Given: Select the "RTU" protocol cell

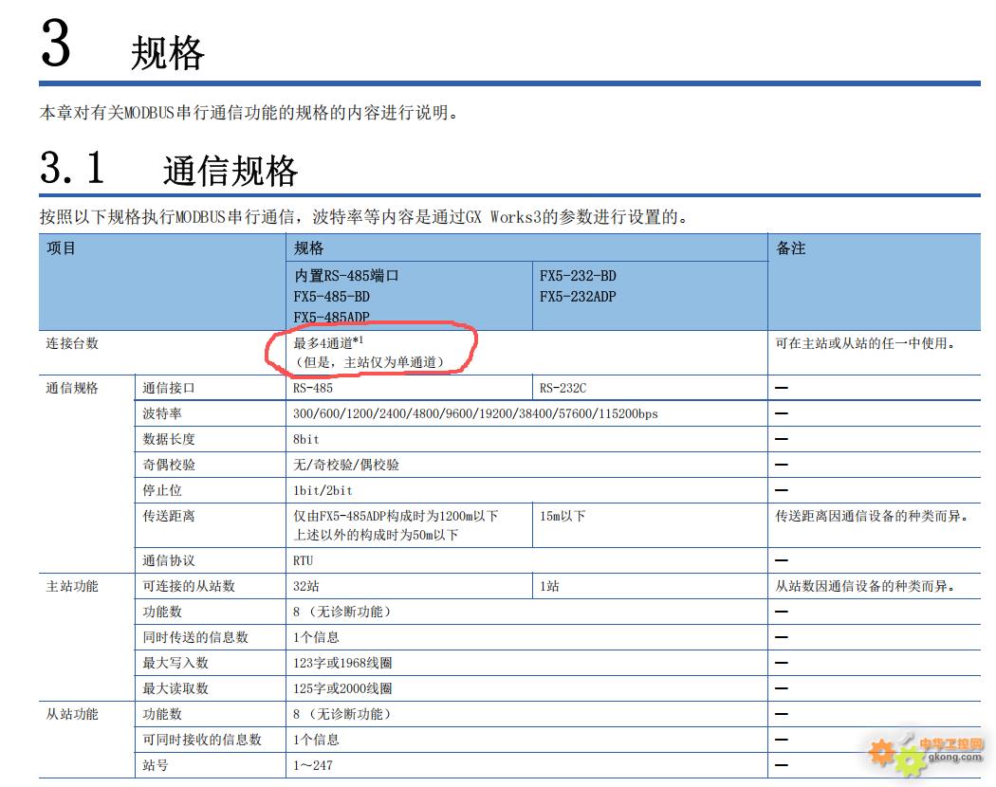Looking at the screenshot, I should click(304, 560).
